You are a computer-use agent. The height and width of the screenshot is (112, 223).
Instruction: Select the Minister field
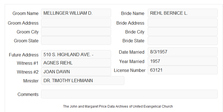pos(83,80)
